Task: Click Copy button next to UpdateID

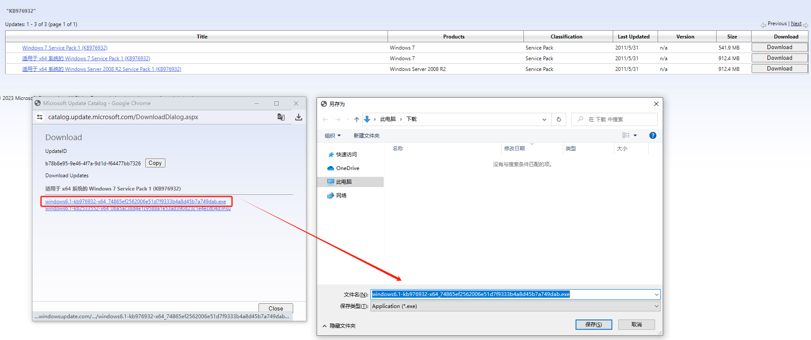Action: [155, 163]
